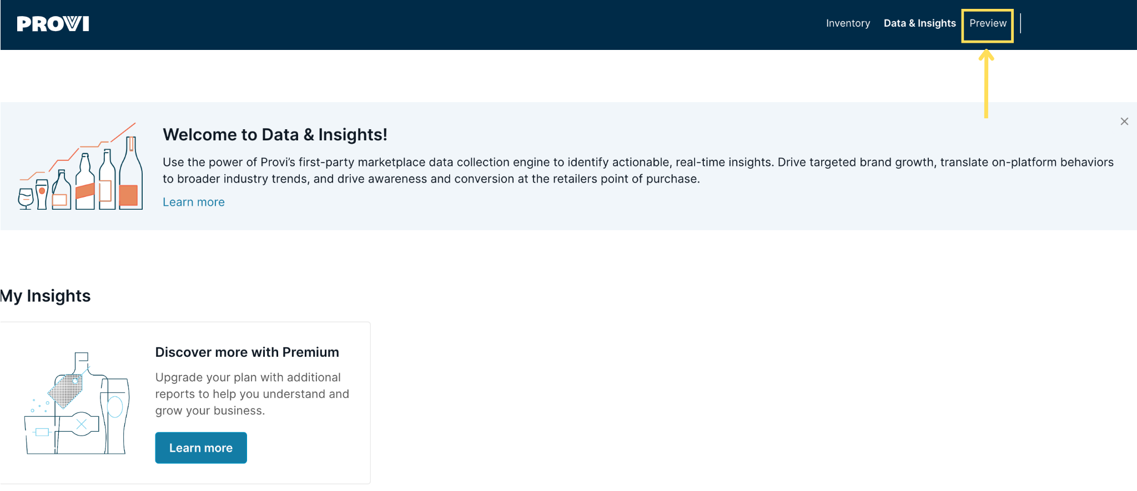Click the tallest bottle with orange label
The image size is (1137, 491).
pyautogui.click(x=131, y=173)
